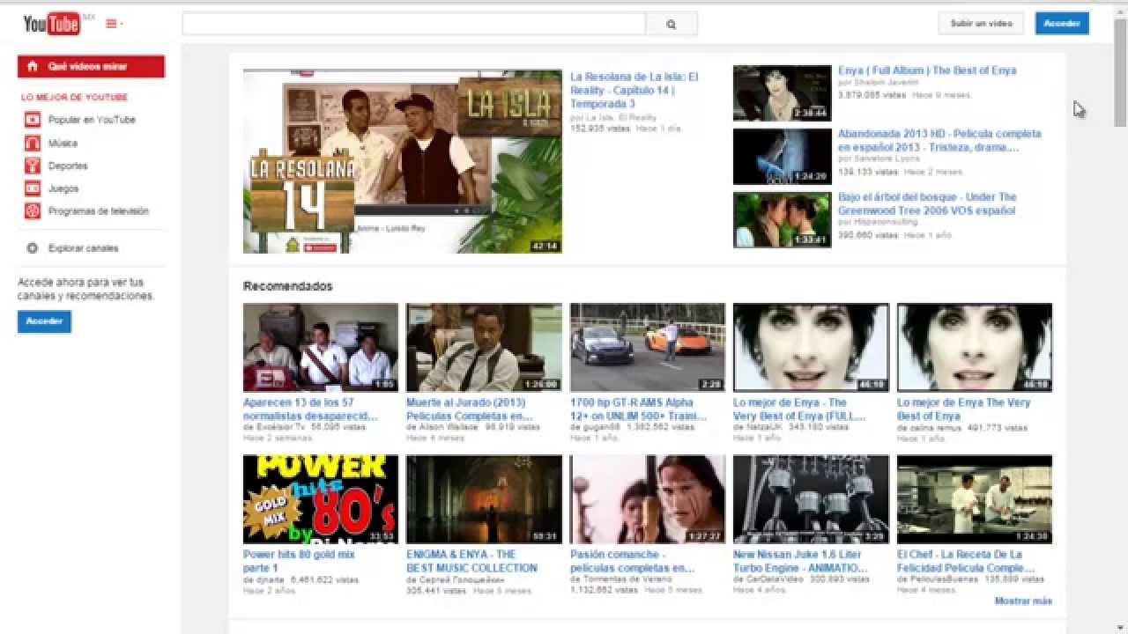Screen dimensions: 1128x634
Task: Open the La Isla, El Reality channel link
Action: pyautogui.click(x=620, y=117)
